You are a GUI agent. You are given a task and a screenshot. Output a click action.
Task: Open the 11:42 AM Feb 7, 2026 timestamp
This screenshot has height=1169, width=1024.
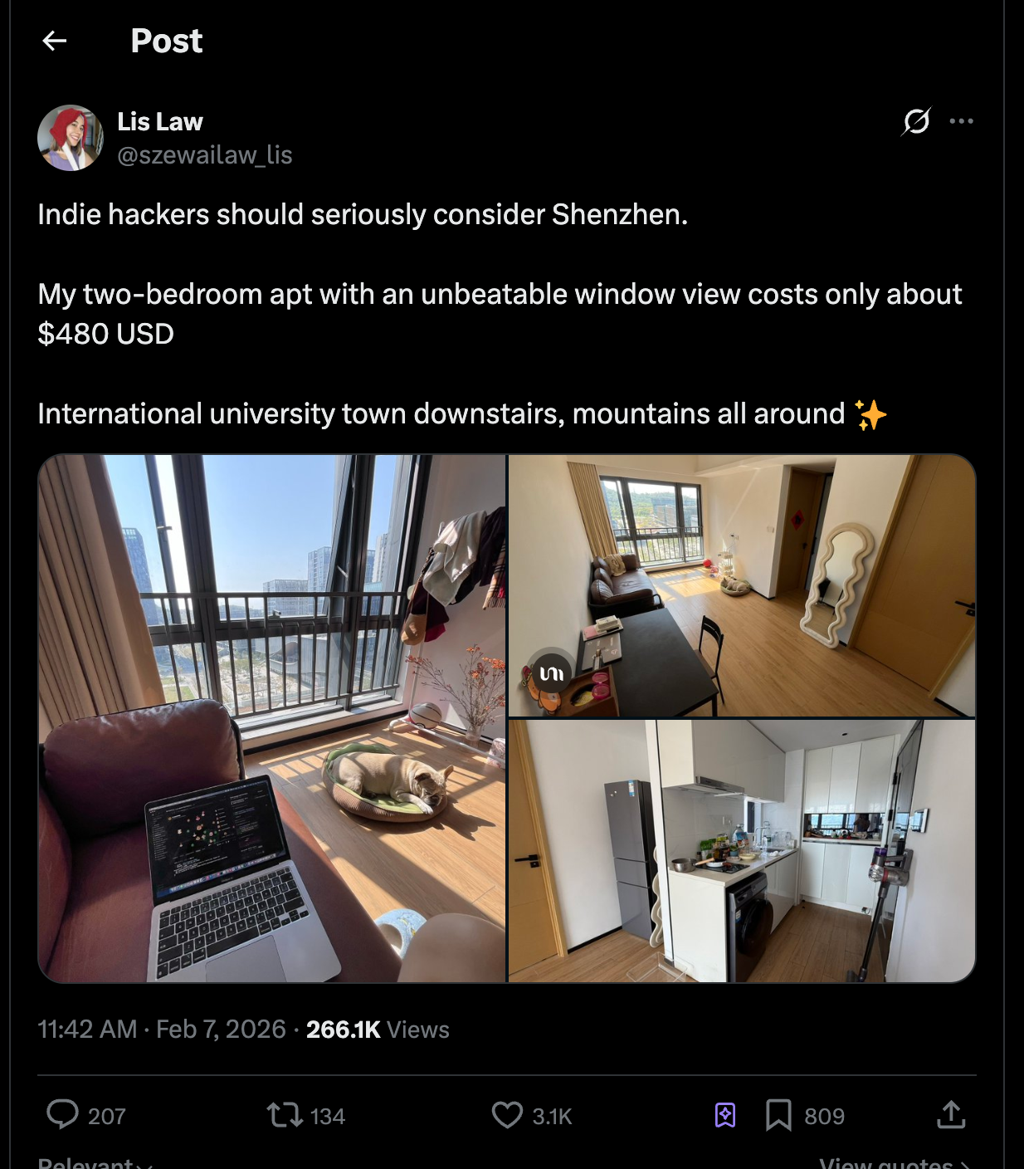pyautogui.click(x=162, y=1030)
